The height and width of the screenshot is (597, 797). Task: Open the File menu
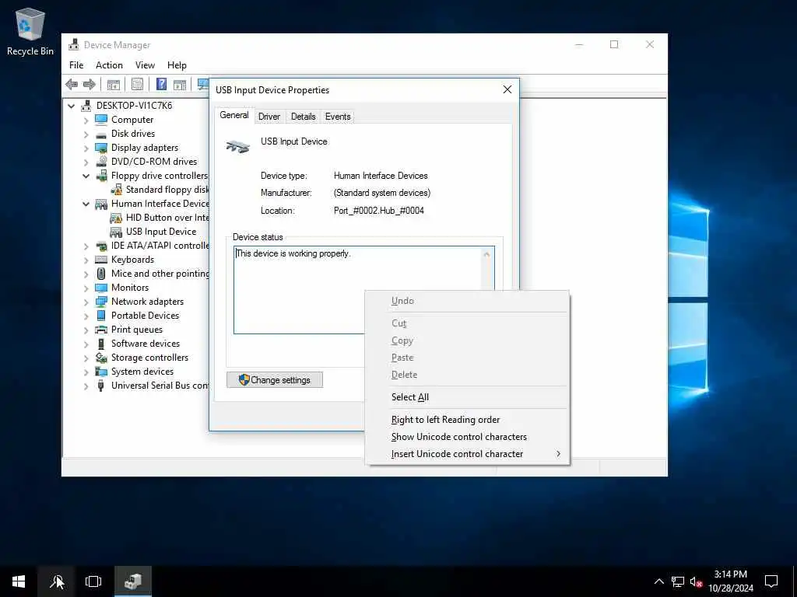point(76,65)
